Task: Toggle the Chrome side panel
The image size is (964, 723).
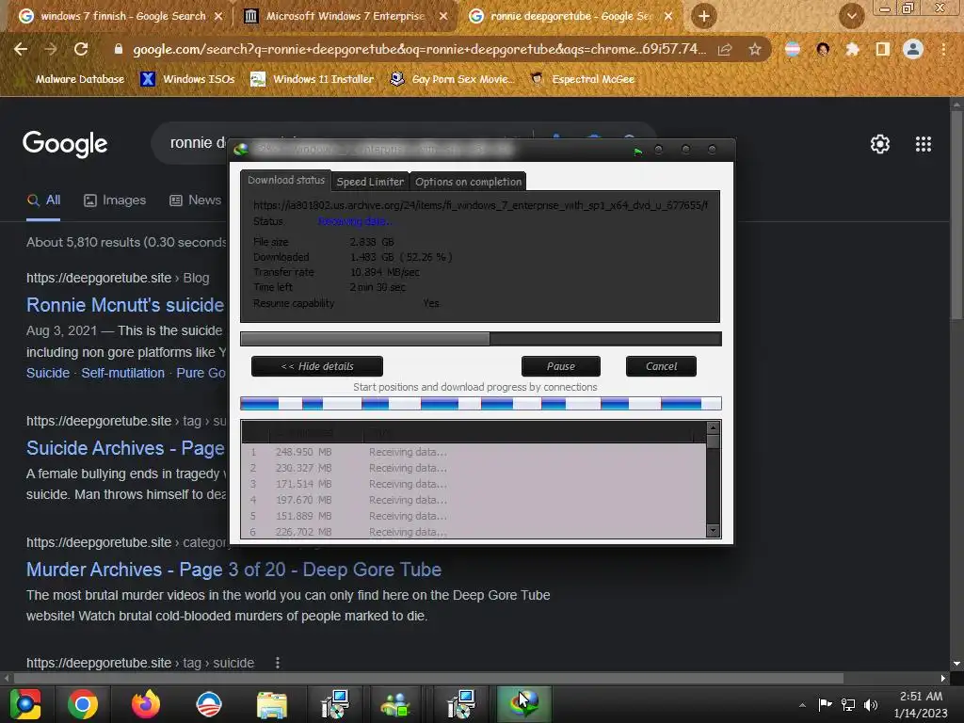Action: click(x=882, y=49)
